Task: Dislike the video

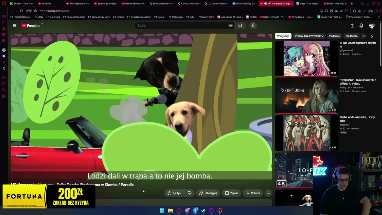Action: pyautogui.click(x=190, y=193)
